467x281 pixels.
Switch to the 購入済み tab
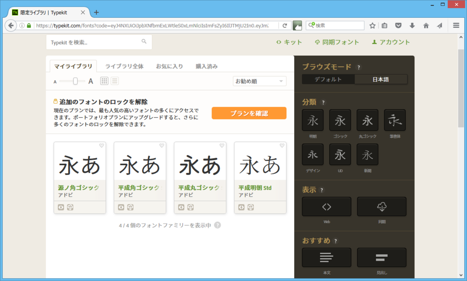pos(207,66)
